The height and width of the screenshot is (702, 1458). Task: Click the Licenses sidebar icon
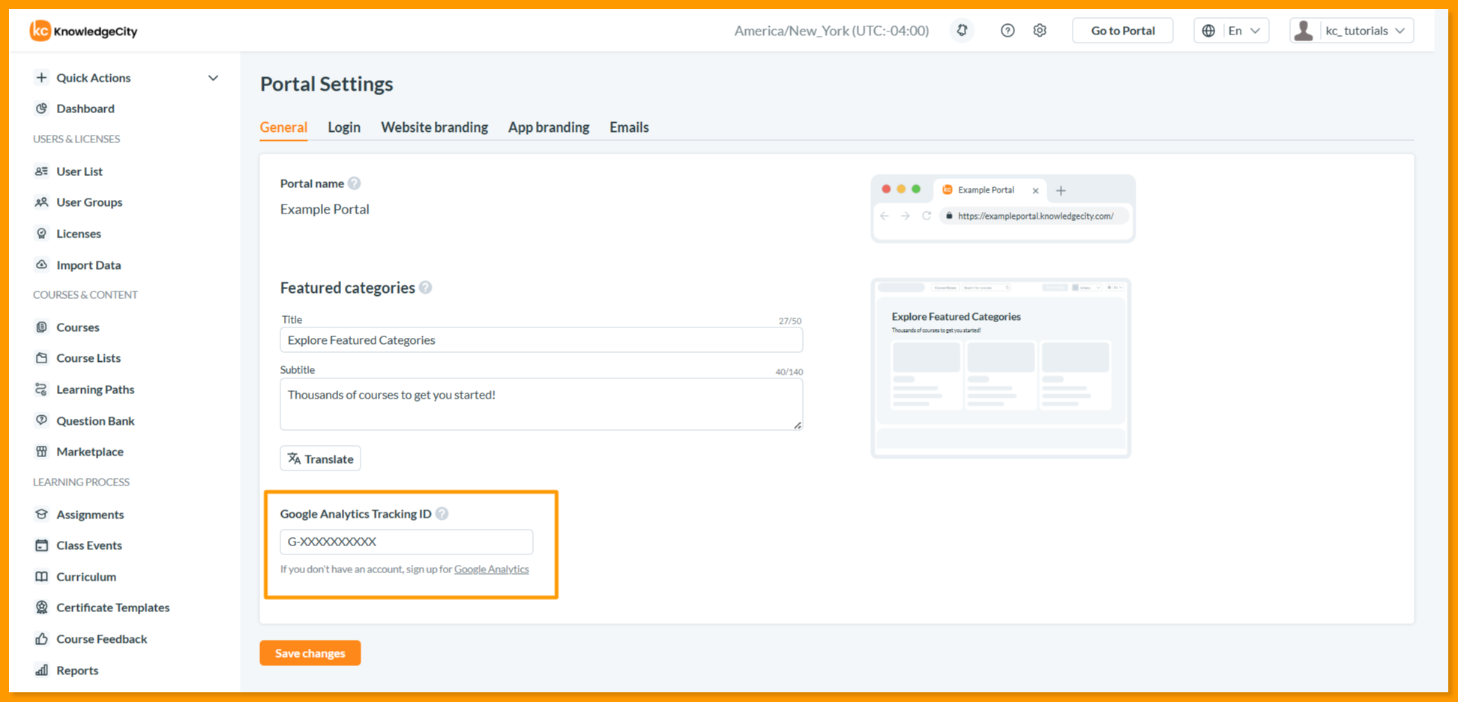41,234
